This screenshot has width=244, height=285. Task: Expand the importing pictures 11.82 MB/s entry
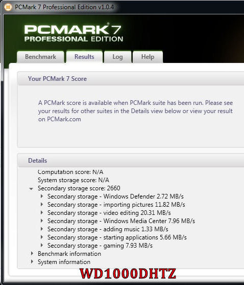(x=42, y=205)
